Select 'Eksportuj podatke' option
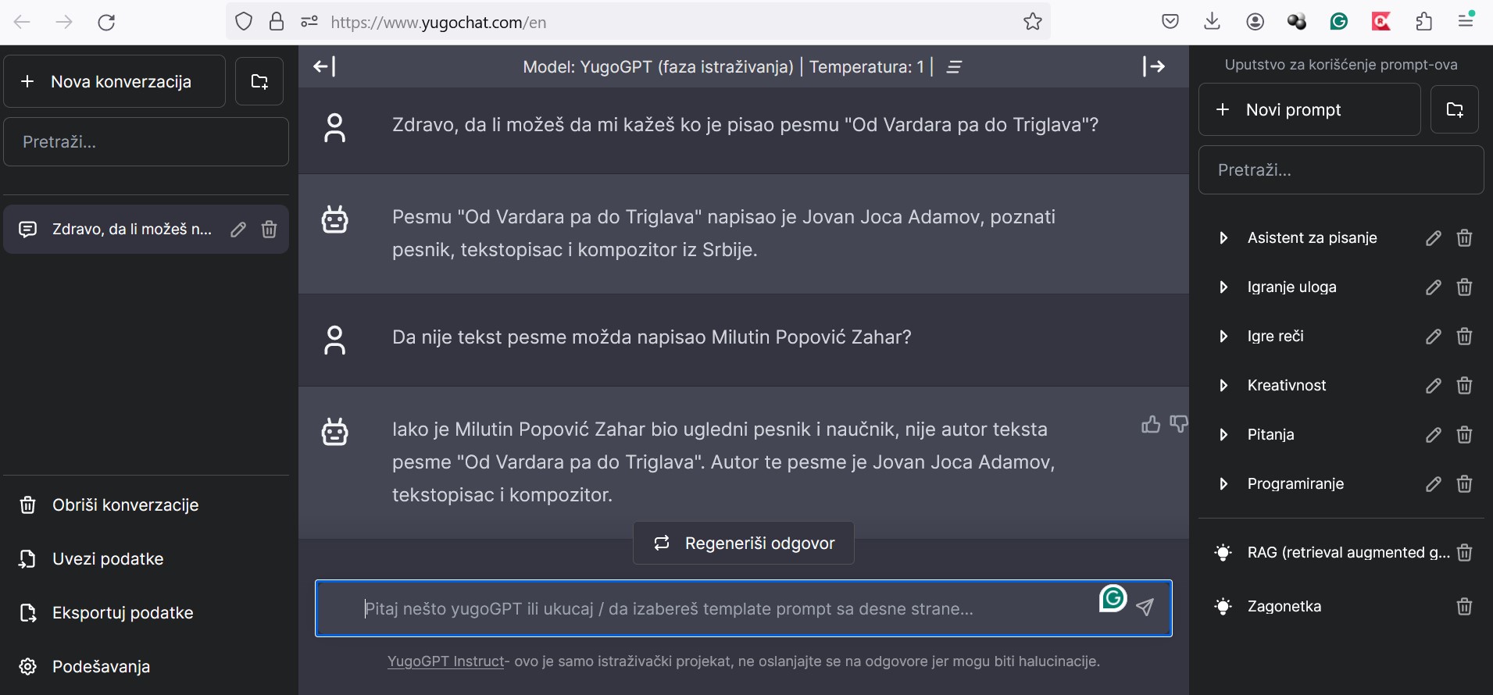1493x695 pixels. tap(122, 613)
